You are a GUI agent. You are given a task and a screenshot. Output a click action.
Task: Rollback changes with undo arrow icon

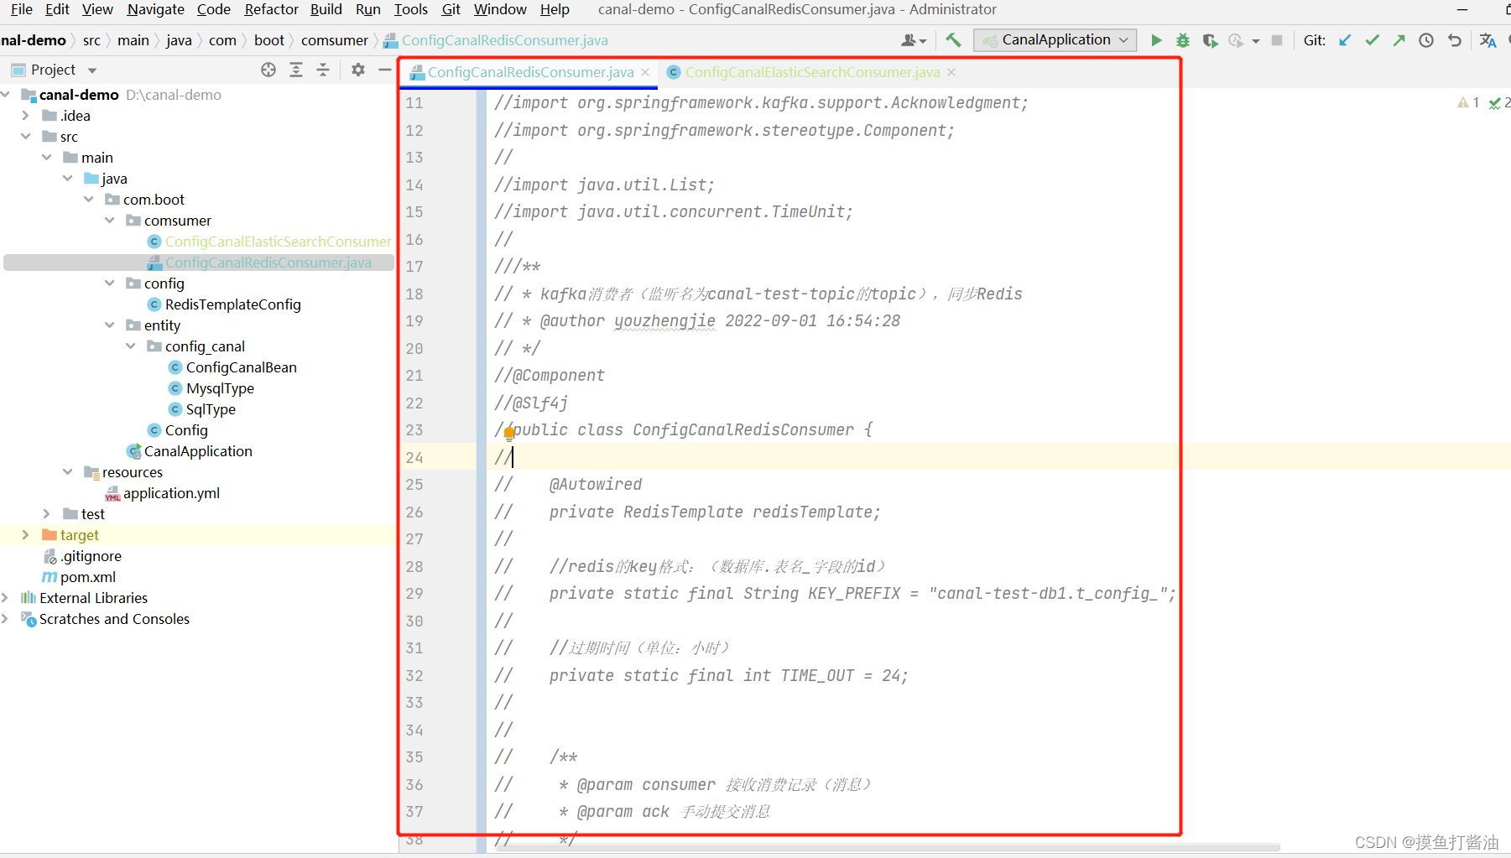point(1454,40)
